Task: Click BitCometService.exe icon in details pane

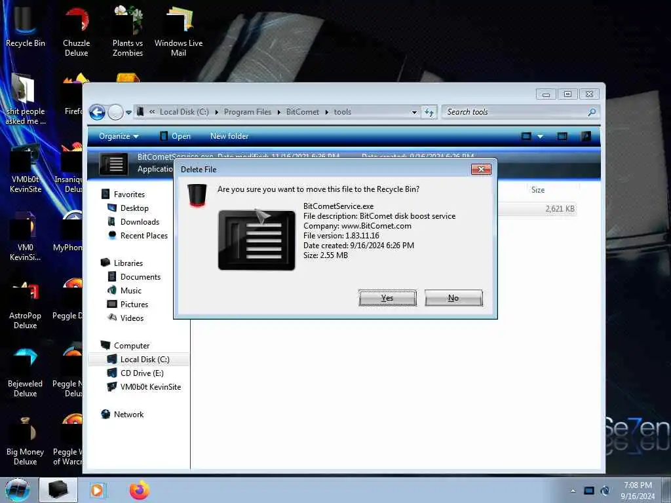Action: click(x=114, y=164)
